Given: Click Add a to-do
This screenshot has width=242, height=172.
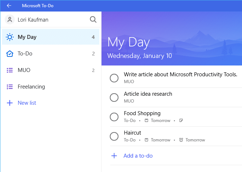Looking at the screenshot, I should [138, 156].
